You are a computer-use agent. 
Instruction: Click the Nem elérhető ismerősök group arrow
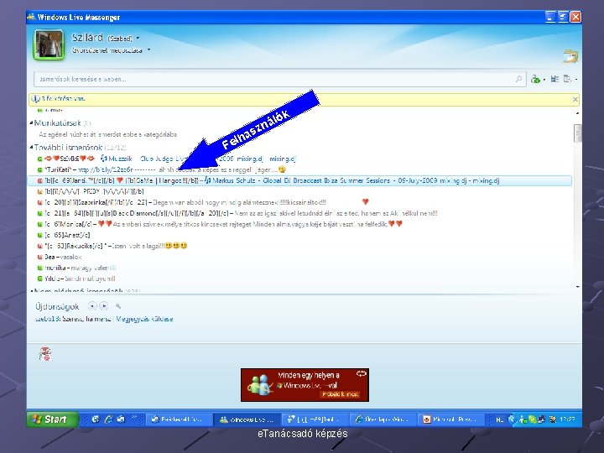pyautogui.click(x=32, y=291)
